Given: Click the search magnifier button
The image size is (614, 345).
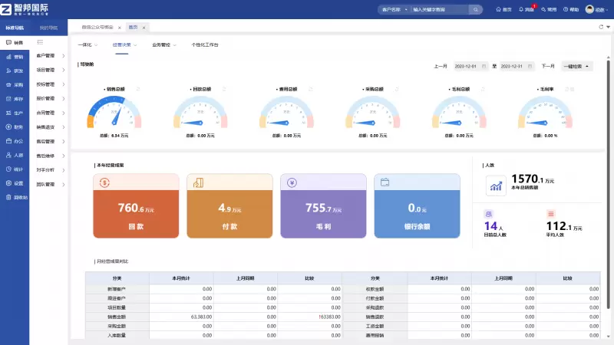Looking at the screenshot, I should (477, 10).
